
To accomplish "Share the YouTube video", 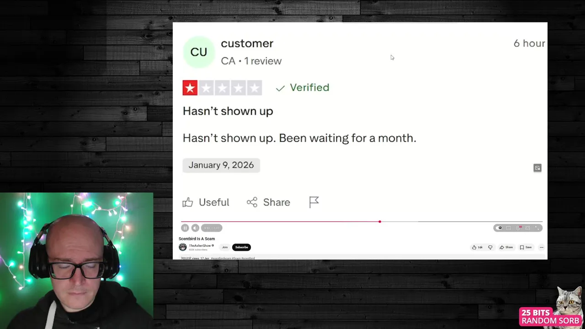I will (x=506, y=247).
